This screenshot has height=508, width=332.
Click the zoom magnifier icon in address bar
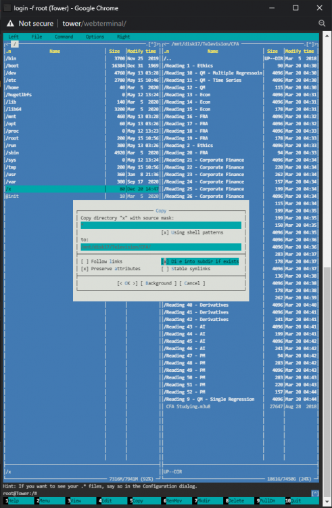[x=322, y=23]
